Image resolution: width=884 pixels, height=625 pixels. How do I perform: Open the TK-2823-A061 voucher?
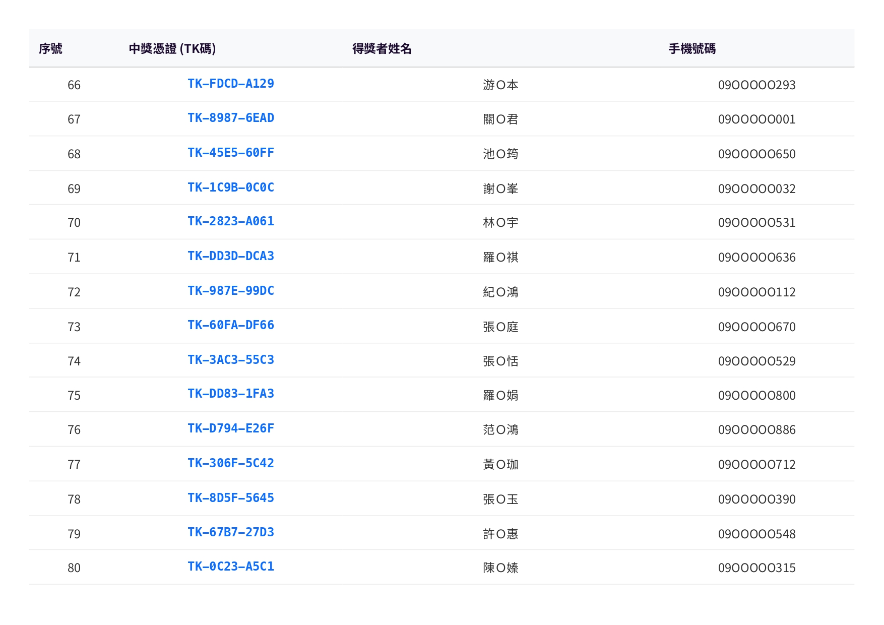(x=230, y=221)
